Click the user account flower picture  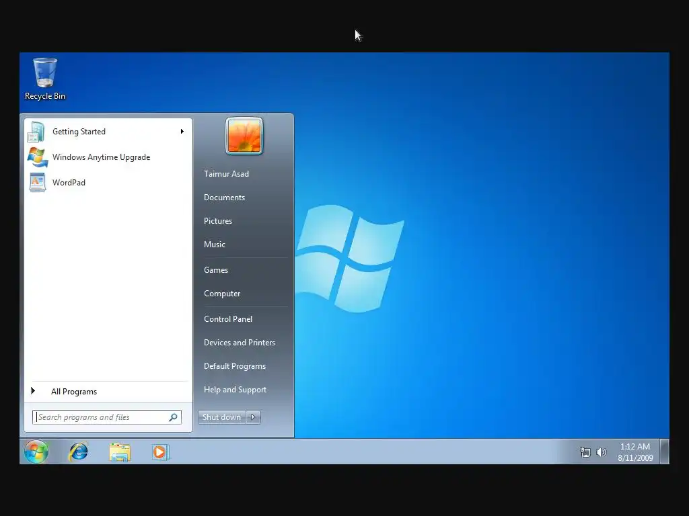[244, 136]
